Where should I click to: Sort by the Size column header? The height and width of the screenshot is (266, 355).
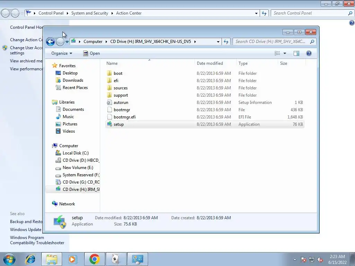pos(292,63)
